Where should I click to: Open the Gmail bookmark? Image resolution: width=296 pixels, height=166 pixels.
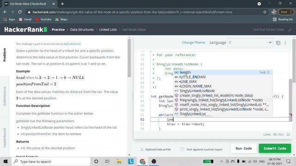coord(25,19)
